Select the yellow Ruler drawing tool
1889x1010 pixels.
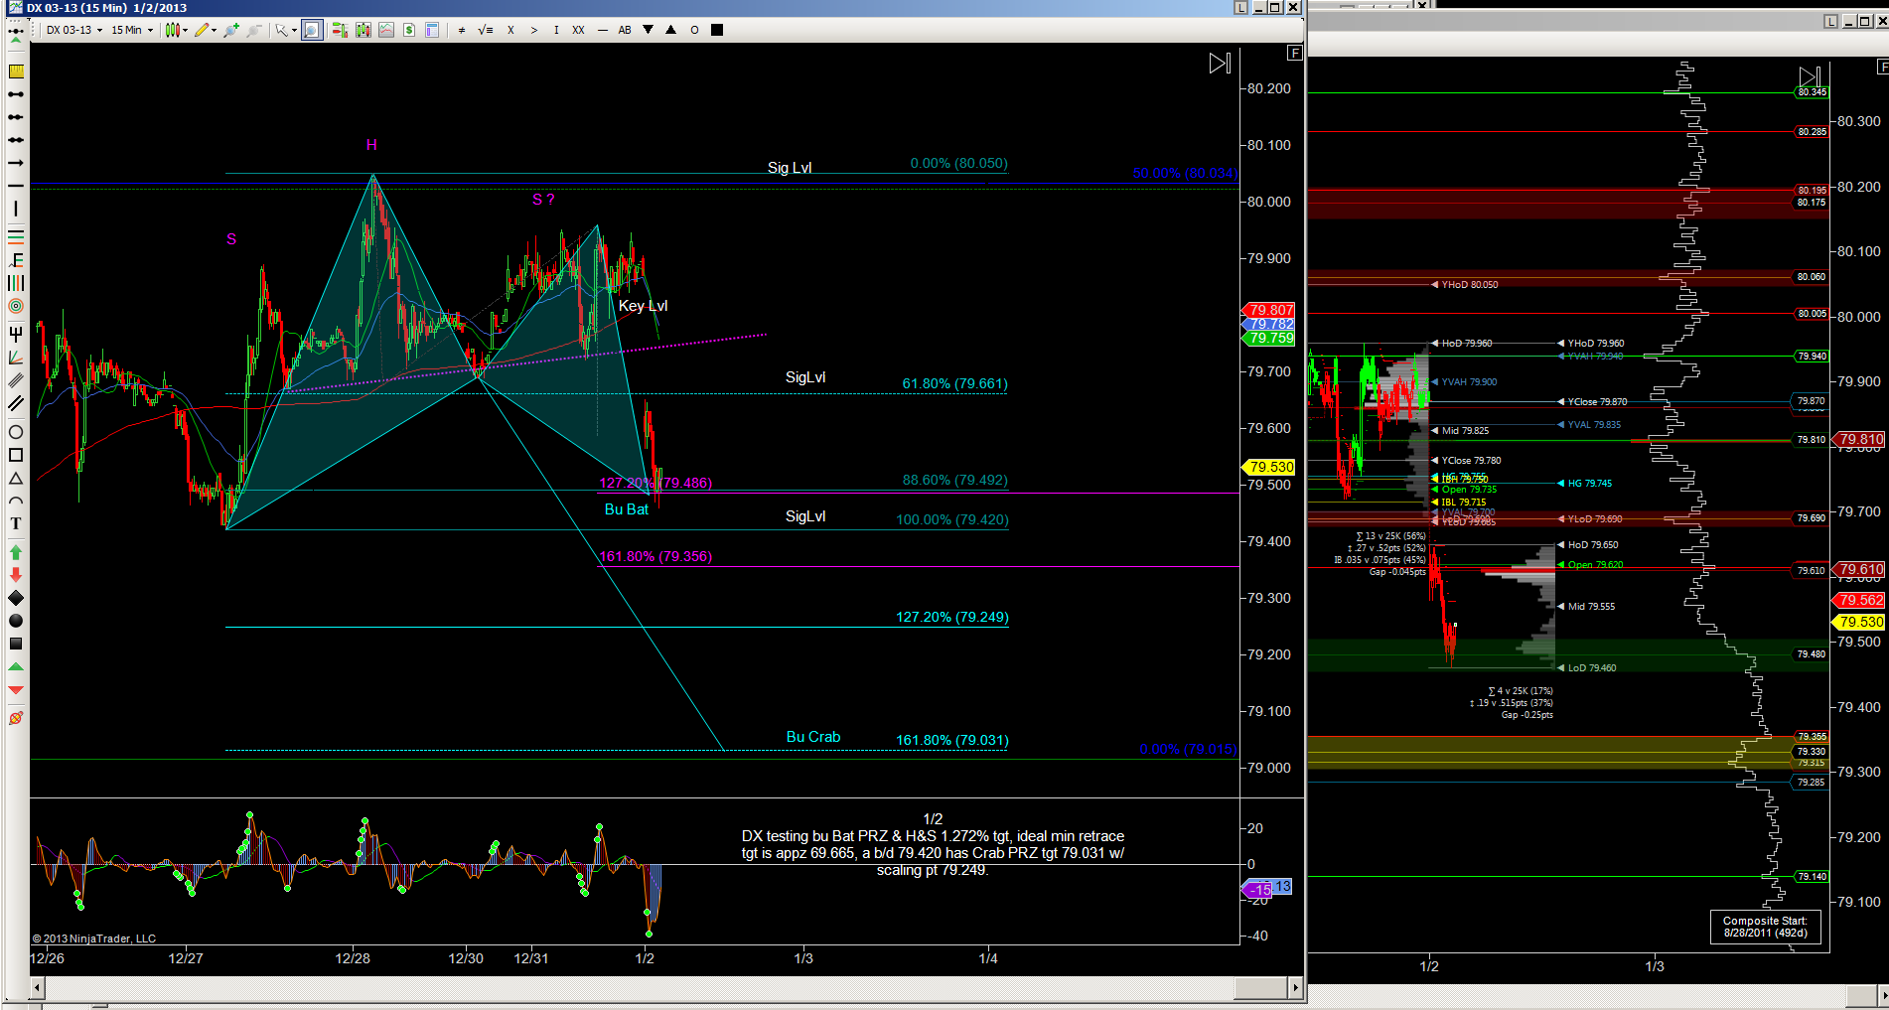tap(16, 72)
